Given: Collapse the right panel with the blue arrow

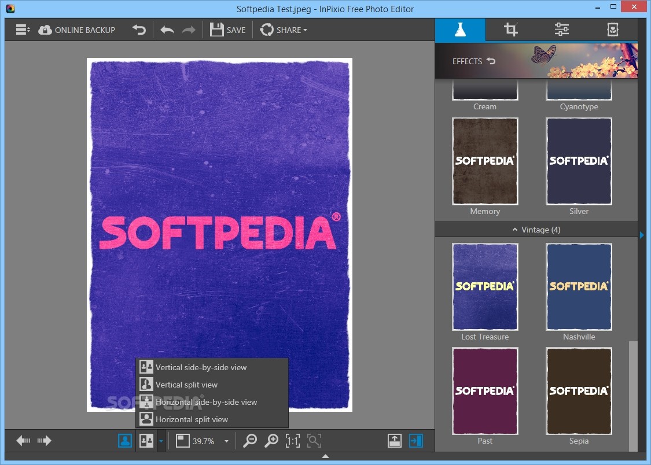Looking at the screenshot, I should pos(642,235).
